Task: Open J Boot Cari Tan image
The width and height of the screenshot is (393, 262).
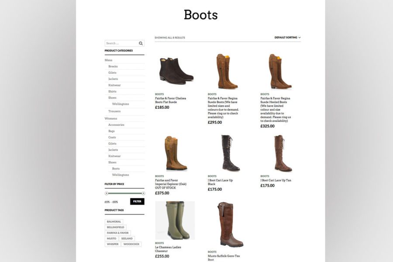Action: coord(283,153)
